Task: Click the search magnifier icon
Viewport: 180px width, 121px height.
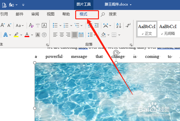Action: click(x=103, y=14)
